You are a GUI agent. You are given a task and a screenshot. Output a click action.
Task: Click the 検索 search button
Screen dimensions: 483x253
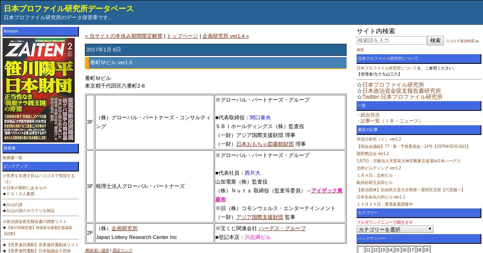click(x=436, y=41)
